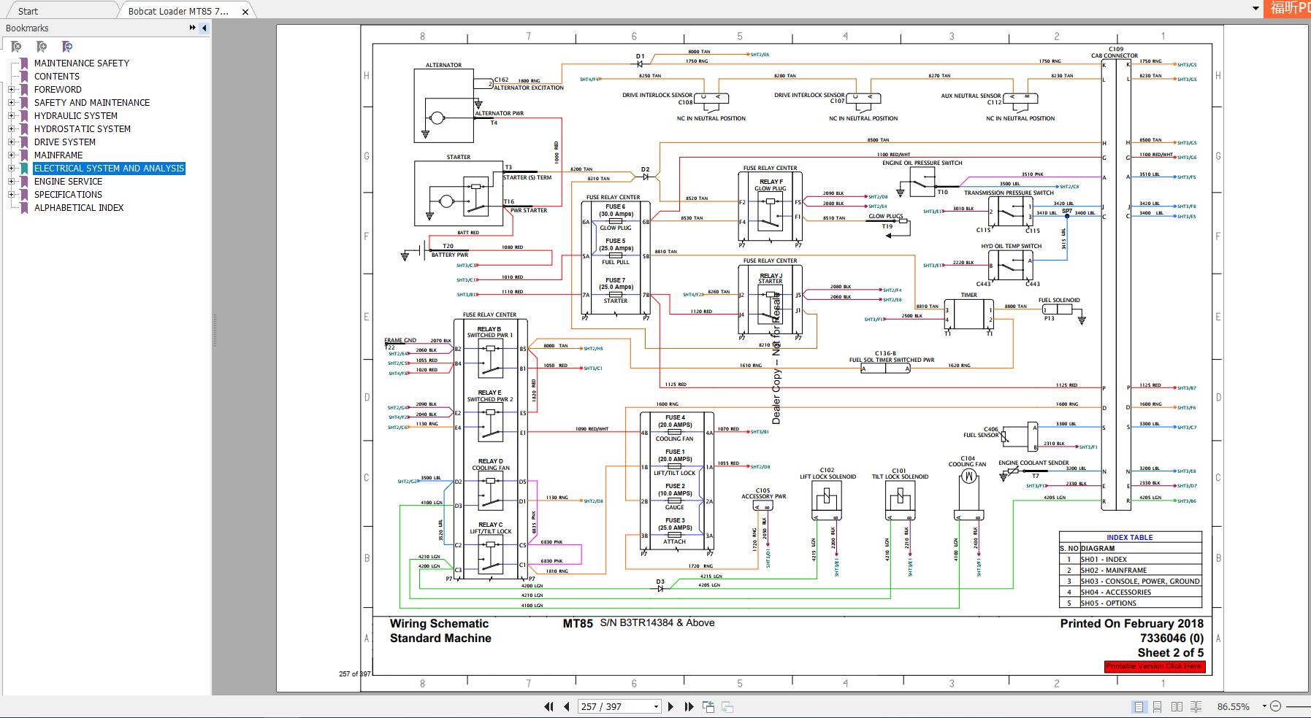Jump to the last page
This screenshot has width=1311, height=718.
(689, 706)
